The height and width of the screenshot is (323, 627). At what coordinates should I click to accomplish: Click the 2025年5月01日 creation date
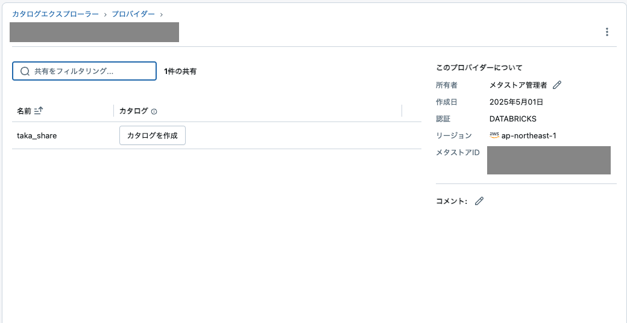click(x=516, y=102)
